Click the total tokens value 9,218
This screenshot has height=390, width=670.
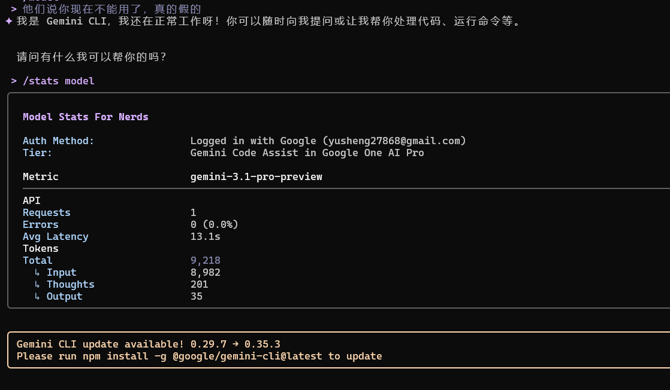point(206,260)
